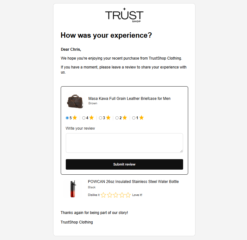Image resolution: width=247 pixels, height=240 pixels.
Task: Click the gold star next to rating 1
Action: click(x=141, y=118)
